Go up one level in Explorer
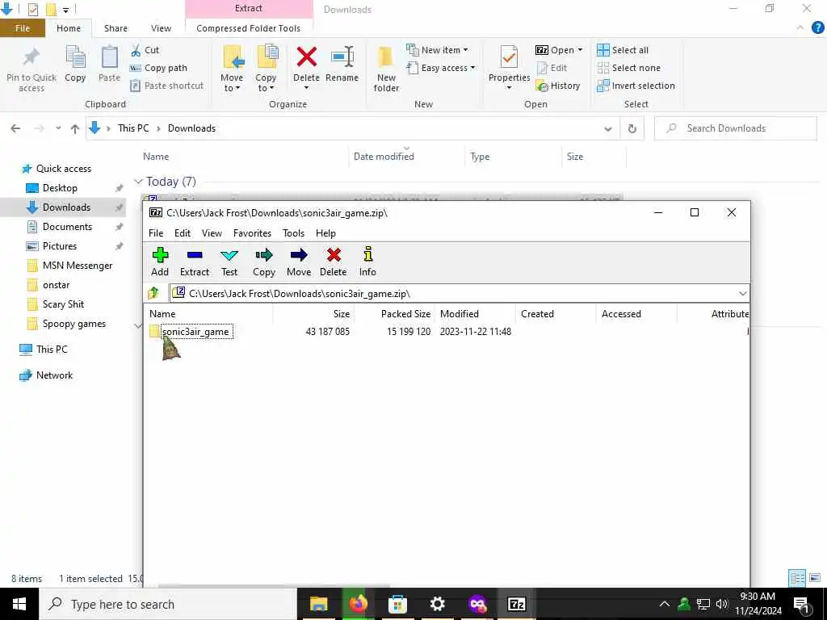The width and height of the screenshot is (827, 620). [x=75, y=128]
